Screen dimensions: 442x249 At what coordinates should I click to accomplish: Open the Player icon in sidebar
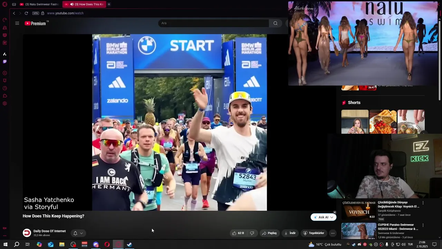coord(5,73)
